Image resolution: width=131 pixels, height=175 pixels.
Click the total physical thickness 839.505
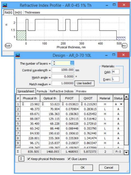30,151
